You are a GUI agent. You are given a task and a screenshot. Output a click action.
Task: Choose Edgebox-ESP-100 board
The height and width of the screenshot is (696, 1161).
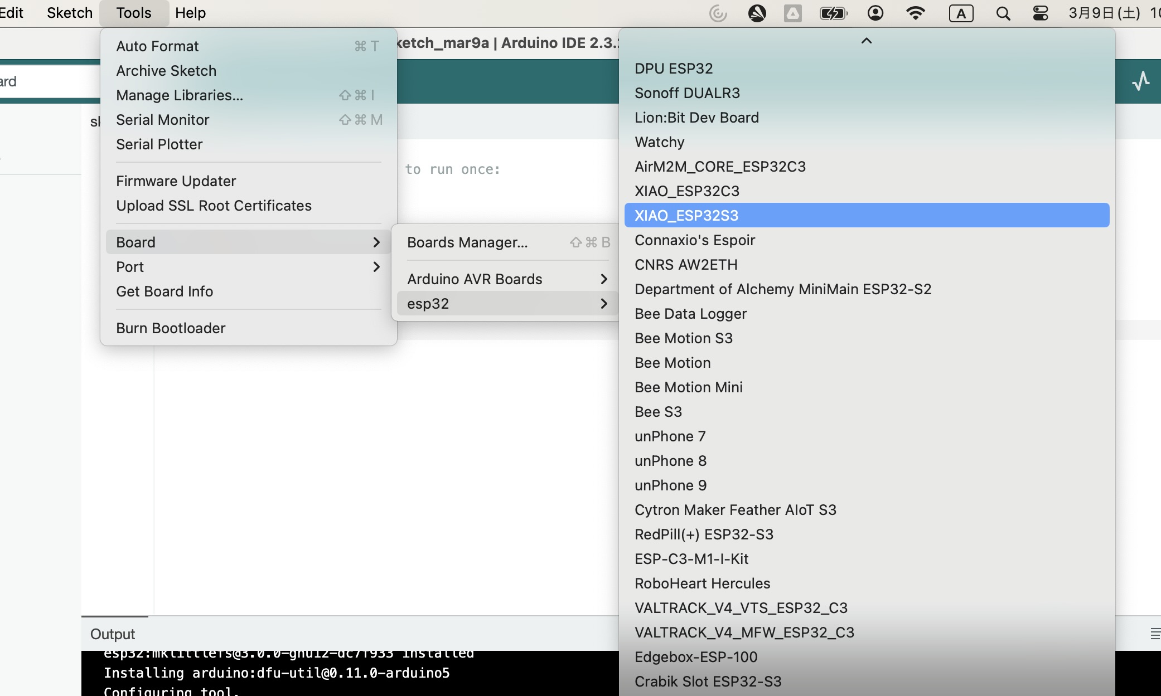pos(867,656)
